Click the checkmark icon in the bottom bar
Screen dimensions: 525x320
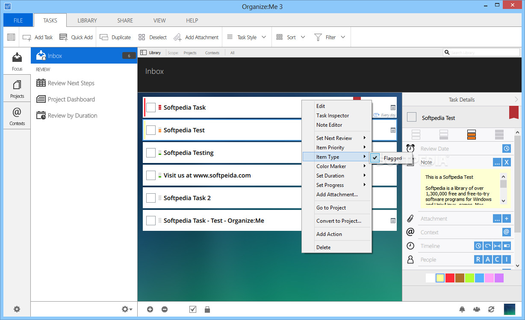coord(193,309)
